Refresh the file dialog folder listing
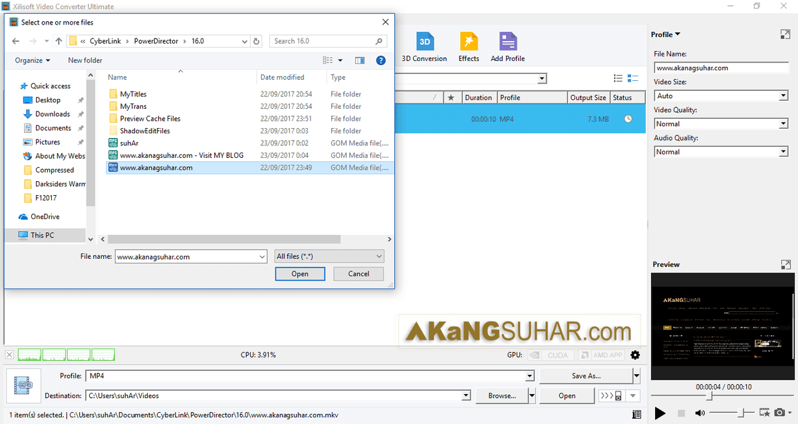The image size is (798, 424). click(257, 41)
